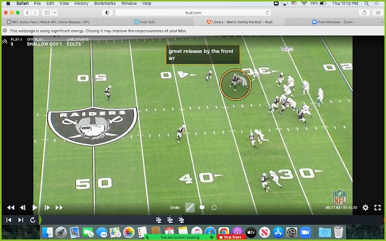The height and width of the screenshot is (241, 386).
Task: Switch to NFL Game Pass tab
Action: point(49,22)
